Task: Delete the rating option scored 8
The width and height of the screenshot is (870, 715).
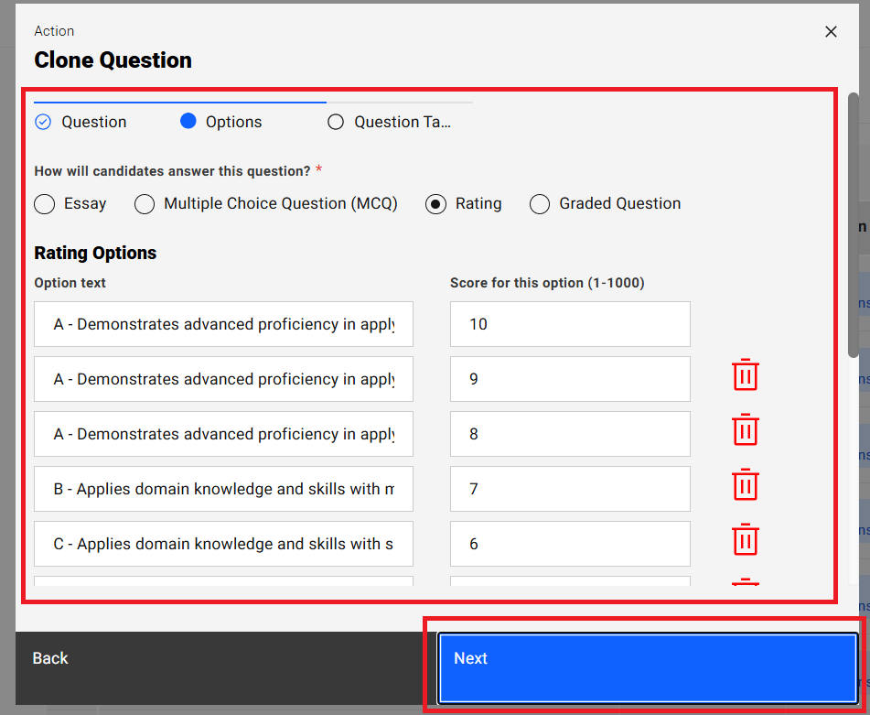Action: [x=745, y=430]
